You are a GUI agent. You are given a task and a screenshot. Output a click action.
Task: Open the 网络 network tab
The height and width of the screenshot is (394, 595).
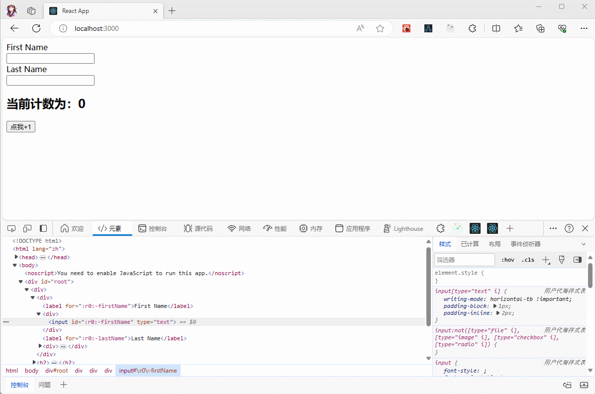point(239,228)
